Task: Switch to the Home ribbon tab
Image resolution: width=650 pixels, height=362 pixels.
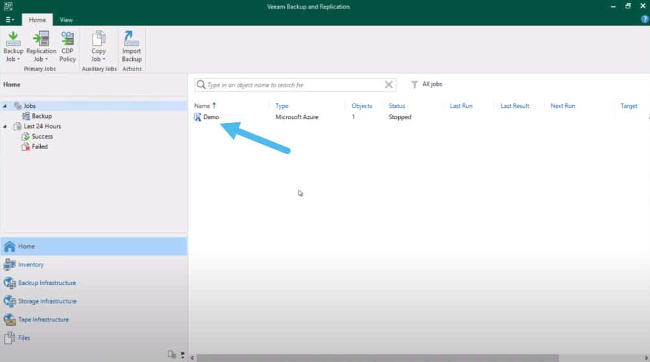Action: (38, 19)
